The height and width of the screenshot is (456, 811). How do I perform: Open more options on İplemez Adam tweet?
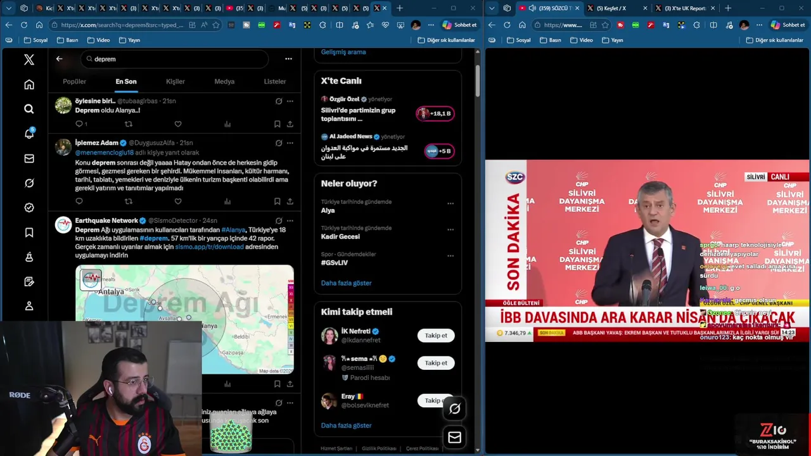pyautogui.click(x=290, y=143)
